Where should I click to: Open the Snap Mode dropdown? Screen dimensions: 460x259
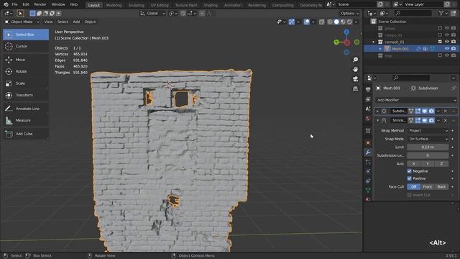tap(428, 139)
